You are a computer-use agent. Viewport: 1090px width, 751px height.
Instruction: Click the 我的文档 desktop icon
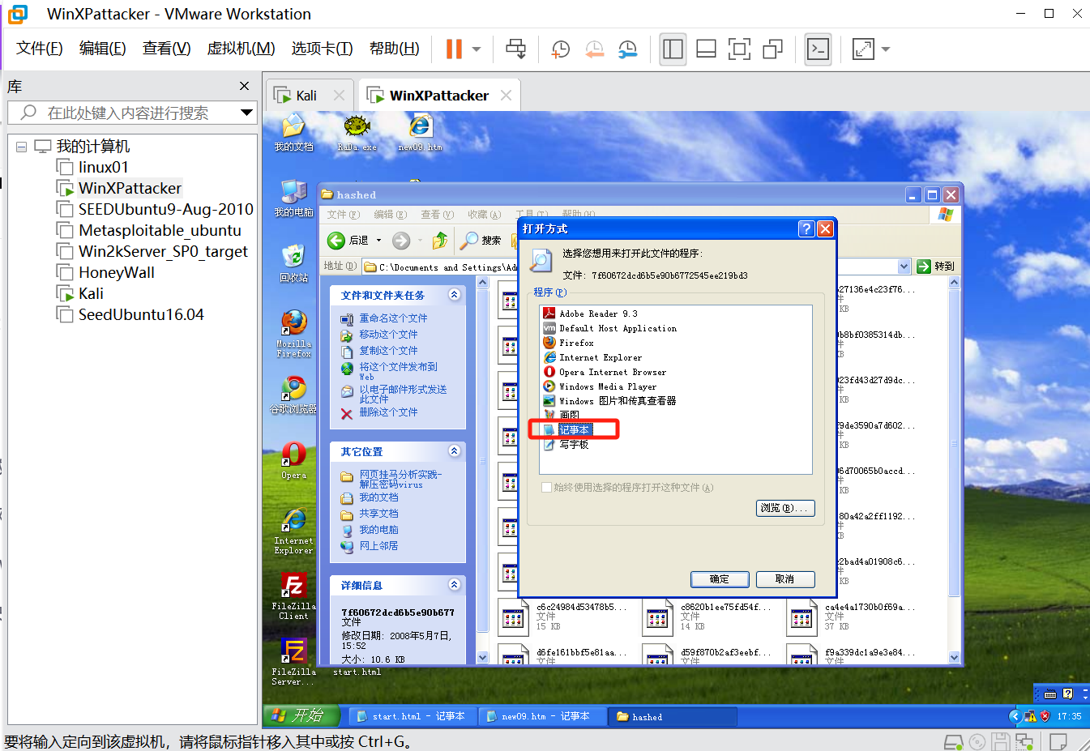click(x=293, y=134)
